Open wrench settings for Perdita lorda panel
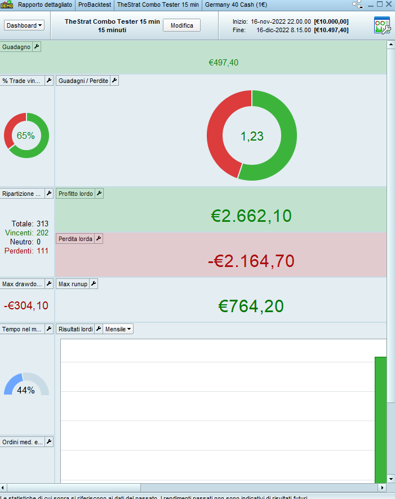The image size is (395, 499). click(99, 238)
